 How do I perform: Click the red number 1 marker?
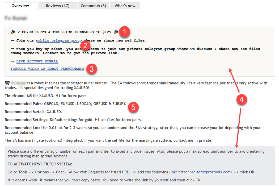pyautogui.click(x=125, y=32)
